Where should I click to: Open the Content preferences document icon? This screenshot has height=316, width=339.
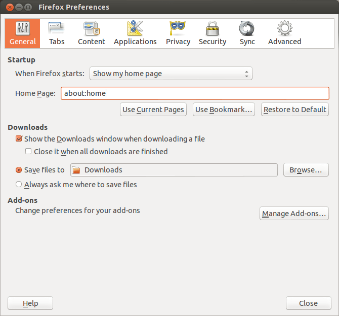(x=92, y=28)
